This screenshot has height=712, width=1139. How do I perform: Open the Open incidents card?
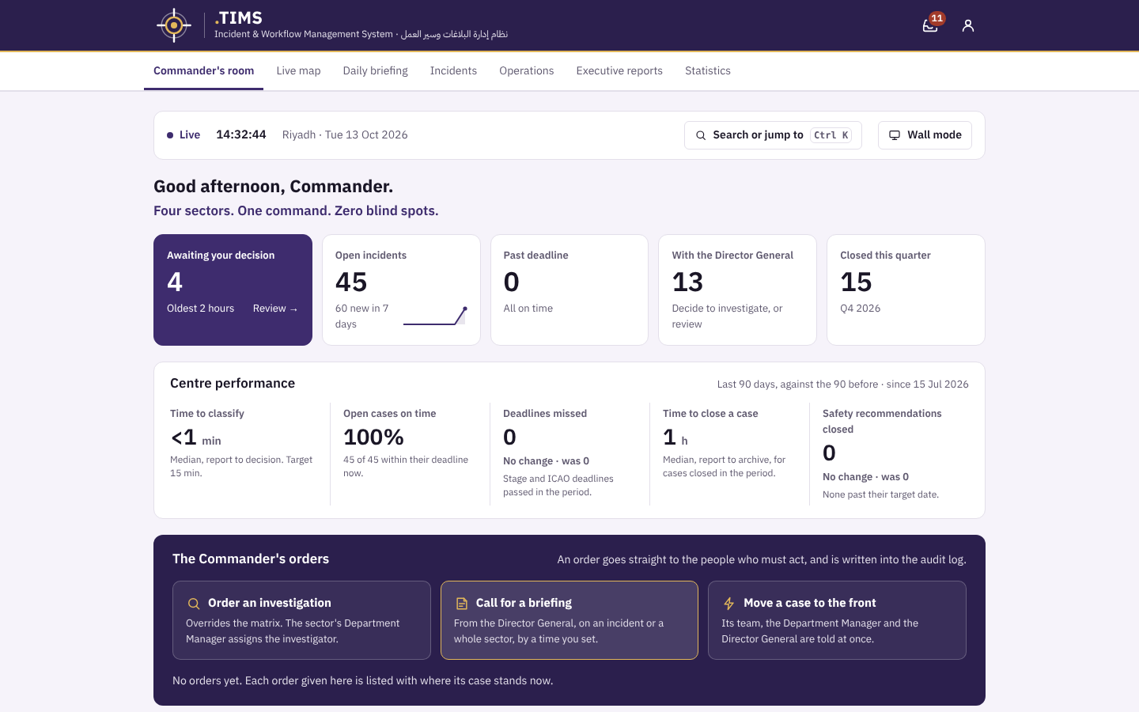[x=401, y=290]
